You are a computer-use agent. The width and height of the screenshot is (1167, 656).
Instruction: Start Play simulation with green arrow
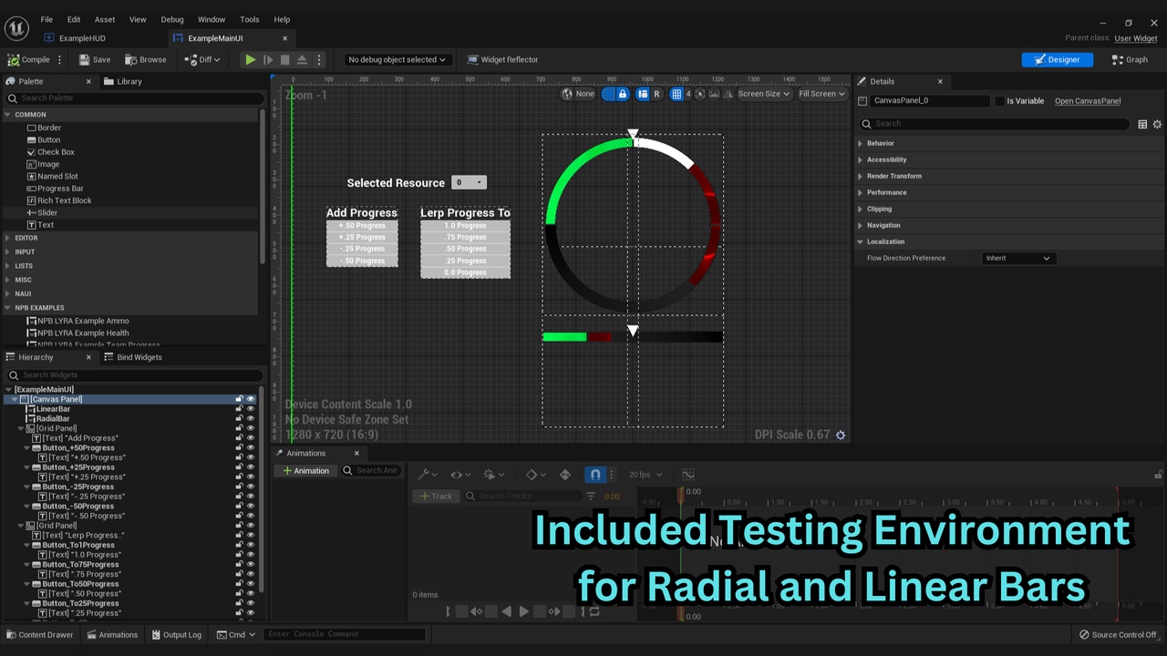pos(250,60)
